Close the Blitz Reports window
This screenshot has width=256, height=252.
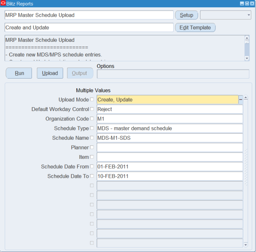pyautogui.click(x=252, y=3)
